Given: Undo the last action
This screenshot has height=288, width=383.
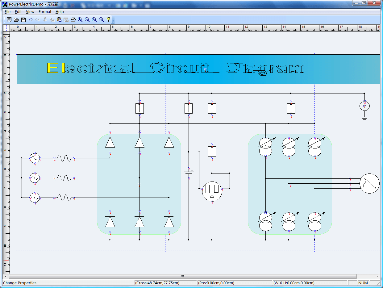Looking at the screenshot, I should click(30, 19).
